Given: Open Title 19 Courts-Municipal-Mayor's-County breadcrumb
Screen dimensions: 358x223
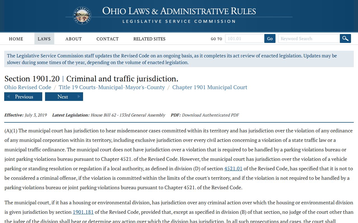Looking at the screenshot, I should 112,87.
